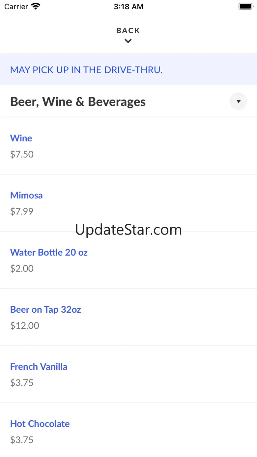Click the Beer, Wine & Beverages heading
The image size is (257, 457).
tap(78, 102)
